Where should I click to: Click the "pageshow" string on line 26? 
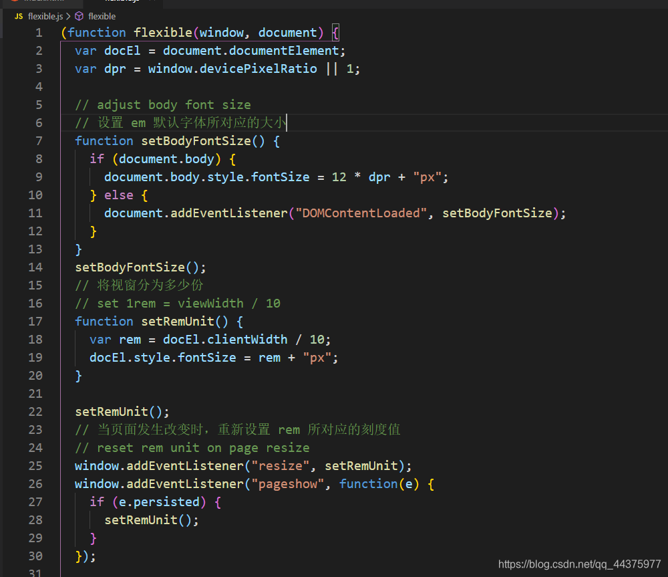(287, 484)
